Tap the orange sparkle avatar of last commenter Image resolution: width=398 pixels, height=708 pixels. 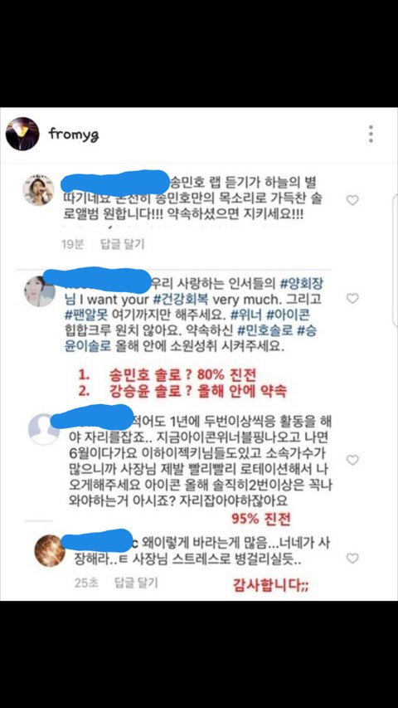point(50,551)
